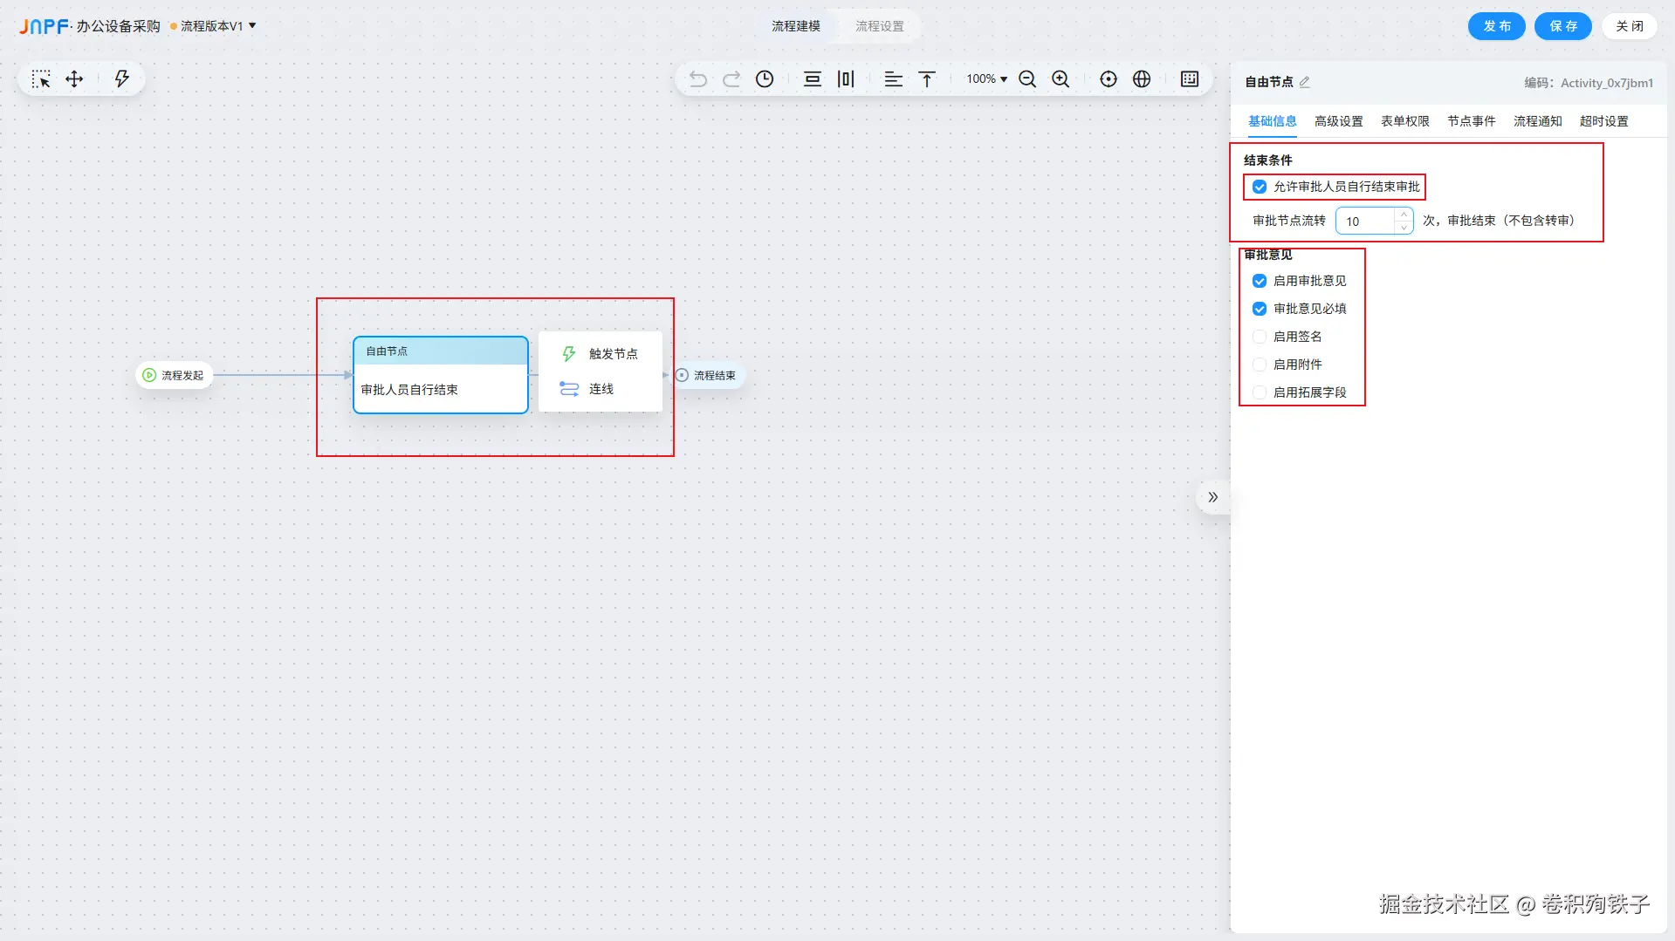Click the distribute horizontally icon
The height and width of the screenshot is (941, 1675).
(846, 79)
